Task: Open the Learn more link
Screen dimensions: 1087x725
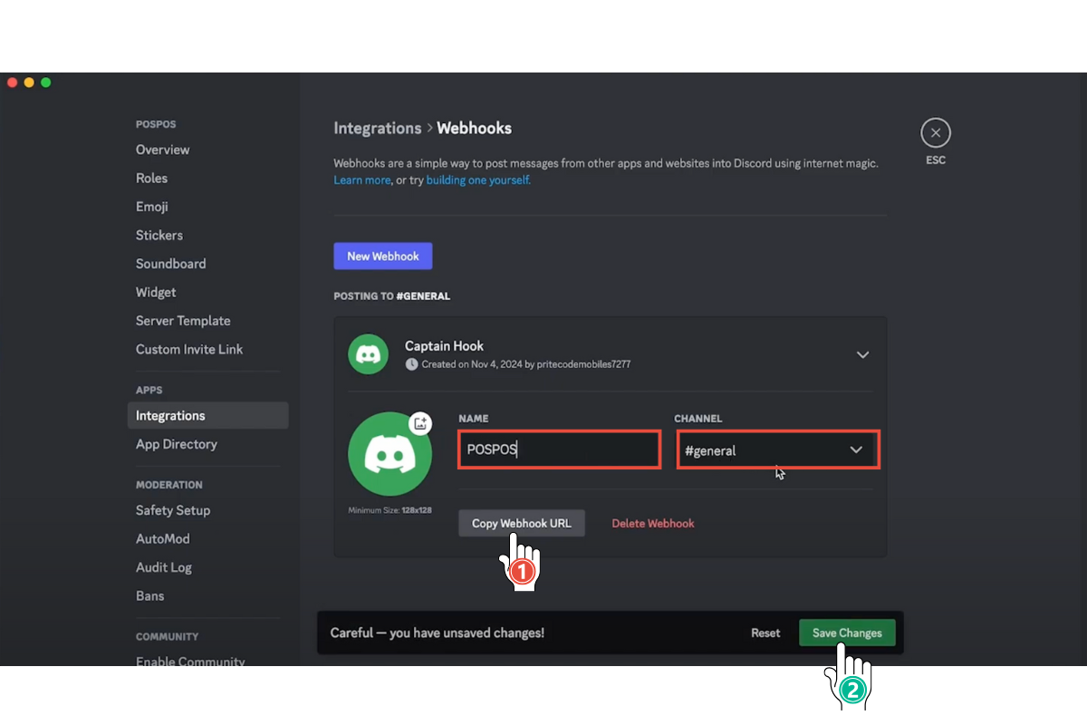Action: pyautogui.click(x=361, y=180)
